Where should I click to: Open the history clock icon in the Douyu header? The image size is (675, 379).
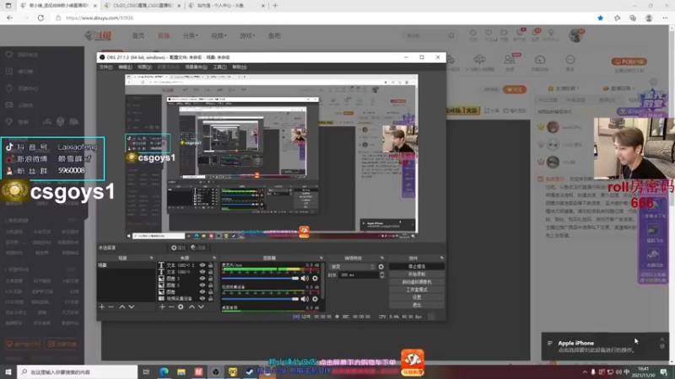[x=473, y=33]
